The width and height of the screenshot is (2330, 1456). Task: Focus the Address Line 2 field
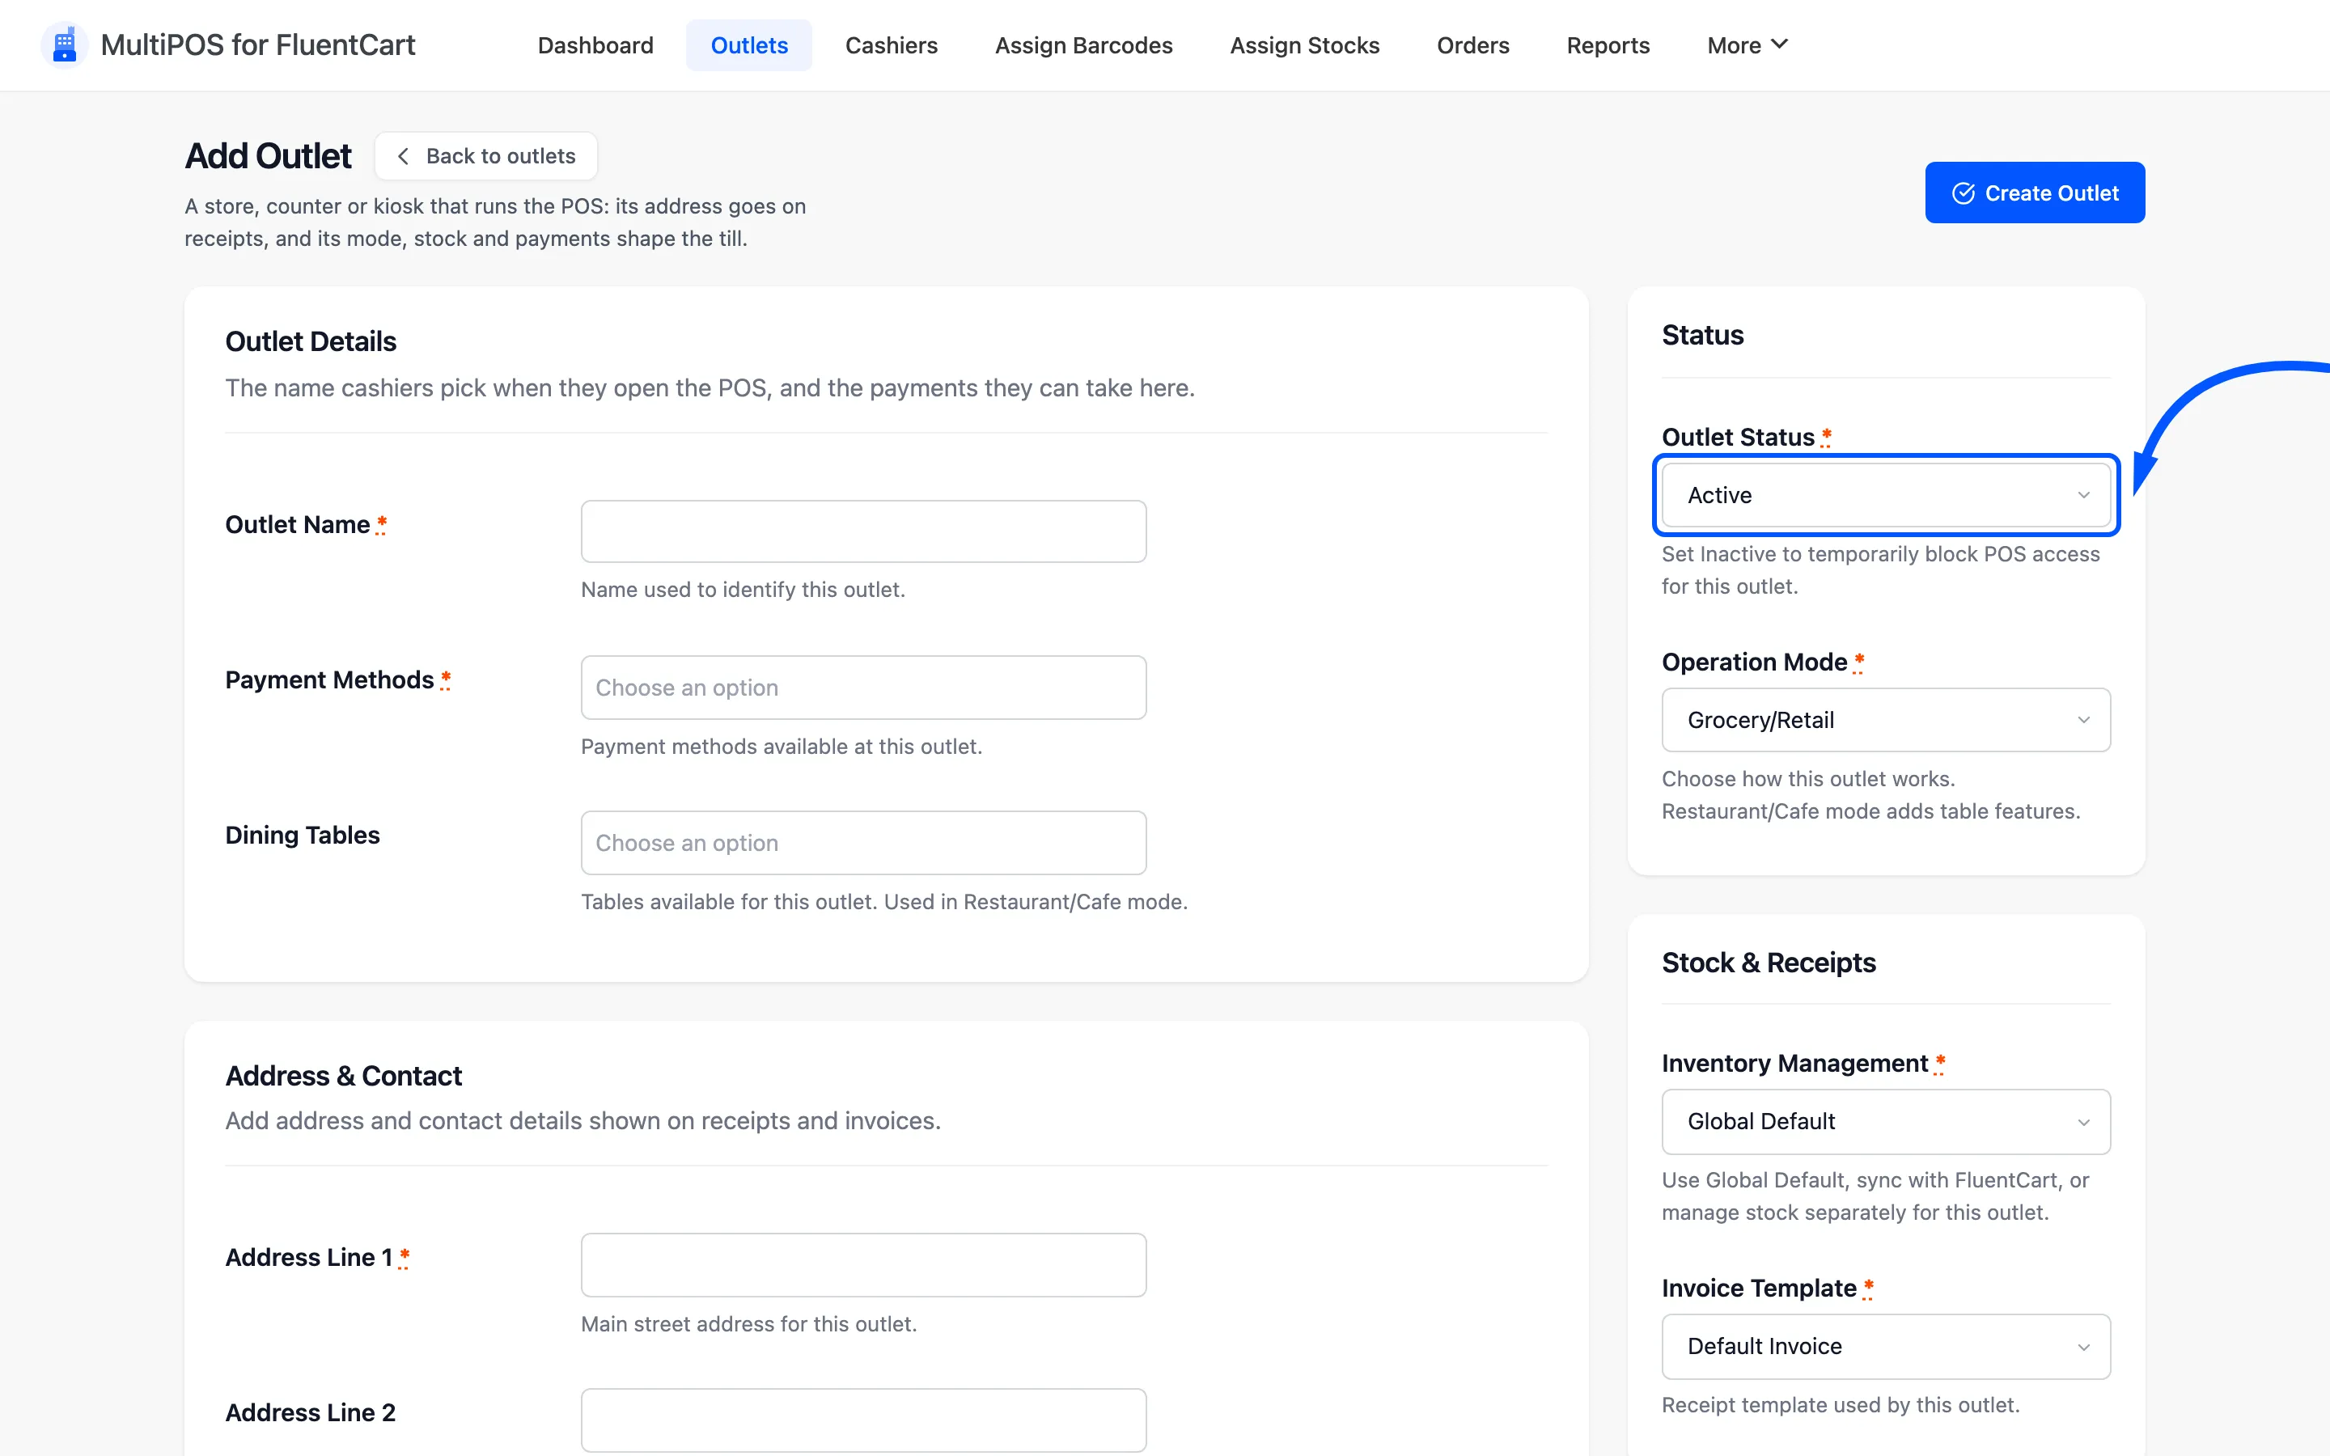[x=864, y=1420]
